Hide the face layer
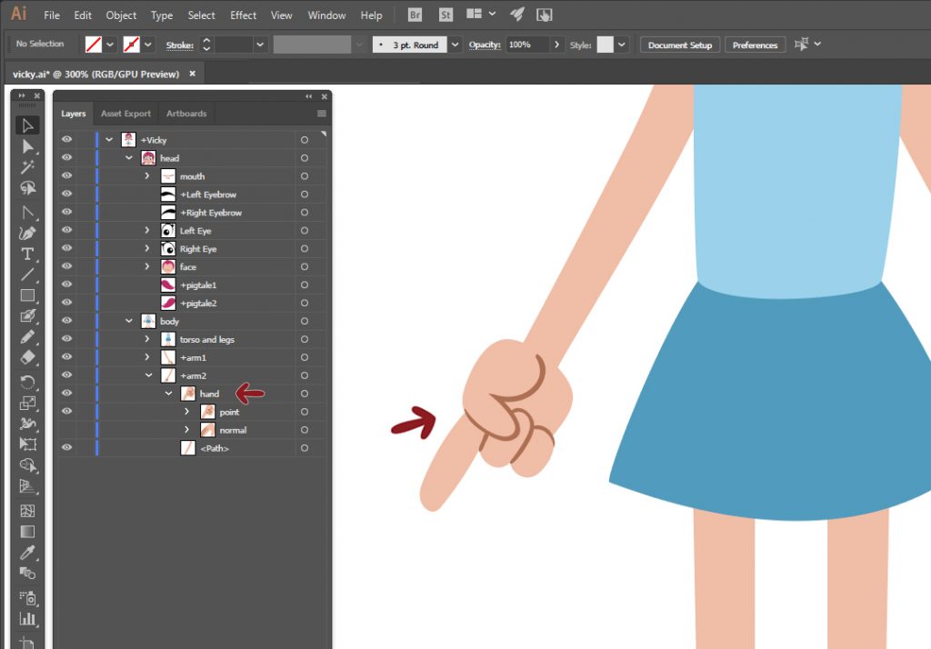Screen dimensions: 931x649 point(67,266)
